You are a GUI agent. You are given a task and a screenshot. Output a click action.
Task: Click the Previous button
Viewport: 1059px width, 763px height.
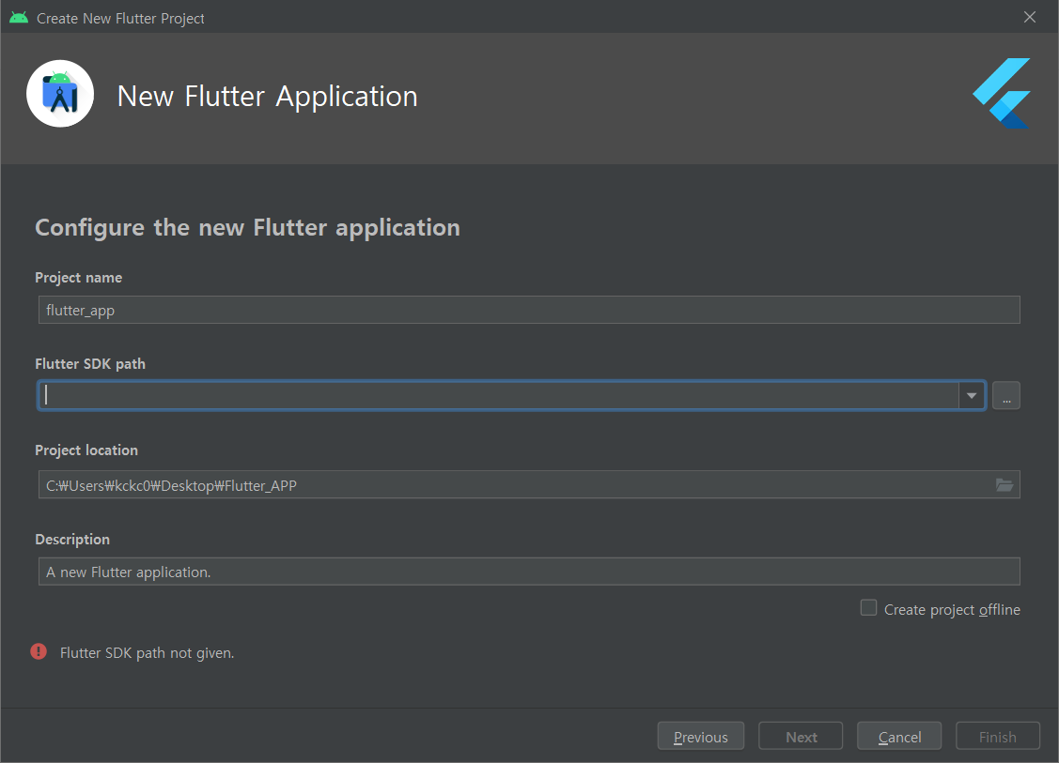[700, 736]
